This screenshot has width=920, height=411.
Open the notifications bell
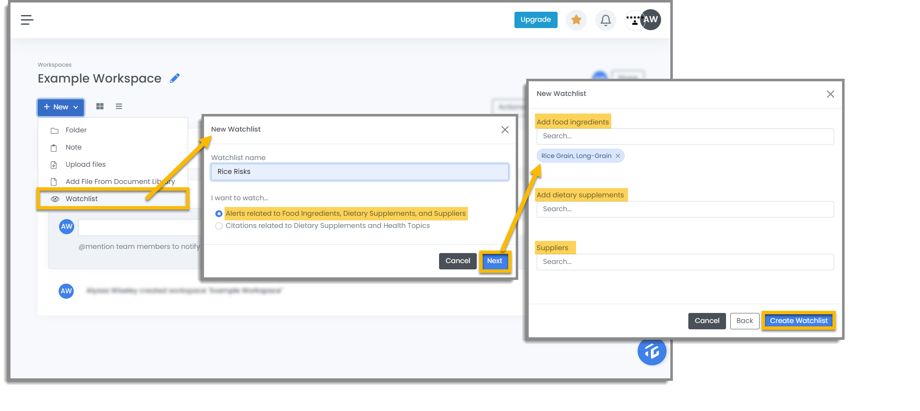(x=605, y=20)
